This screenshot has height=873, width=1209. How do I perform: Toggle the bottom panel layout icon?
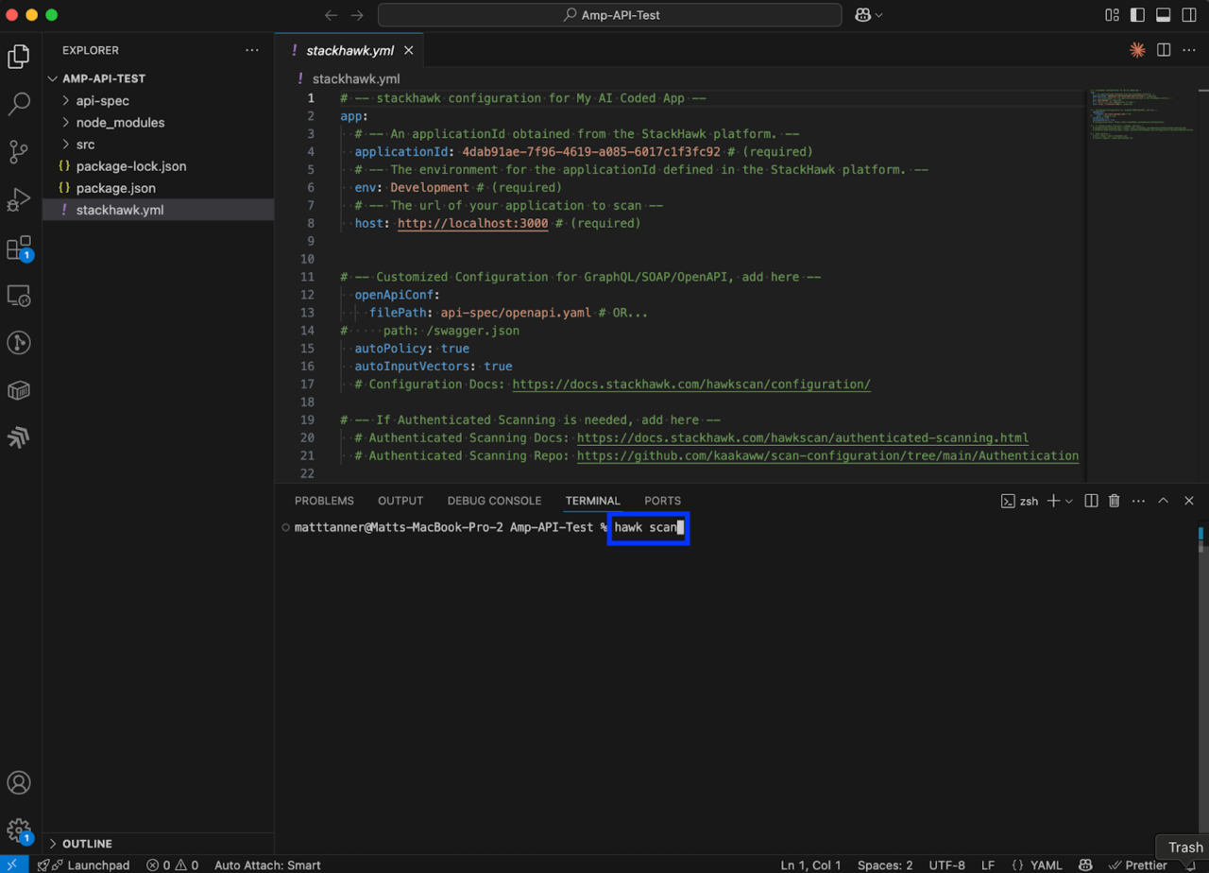point(1163,15)
